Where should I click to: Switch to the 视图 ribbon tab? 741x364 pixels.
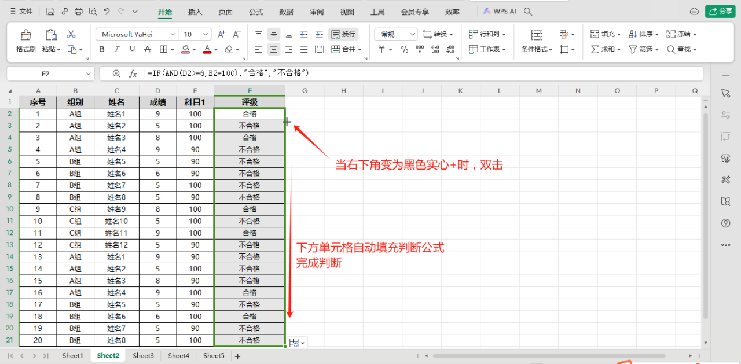(347, 12)
